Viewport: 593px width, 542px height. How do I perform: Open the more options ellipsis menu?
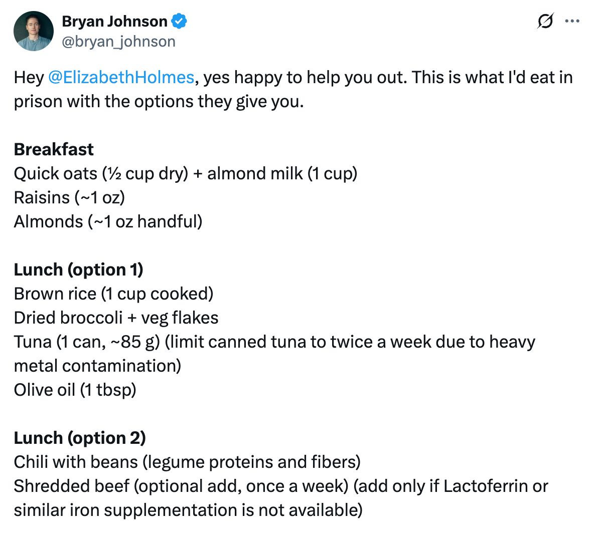click(572, 21)
